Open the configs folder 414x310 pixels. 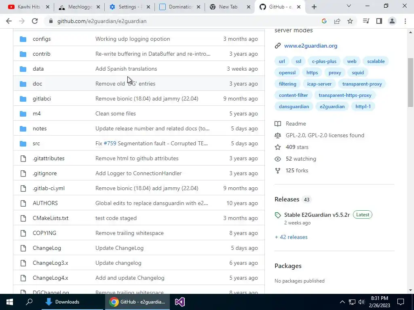(42, 39)
